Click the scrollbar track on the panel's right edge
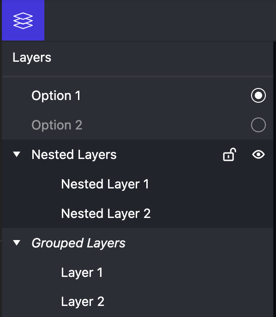Screen dimensions: 276x317 [275, 179]
